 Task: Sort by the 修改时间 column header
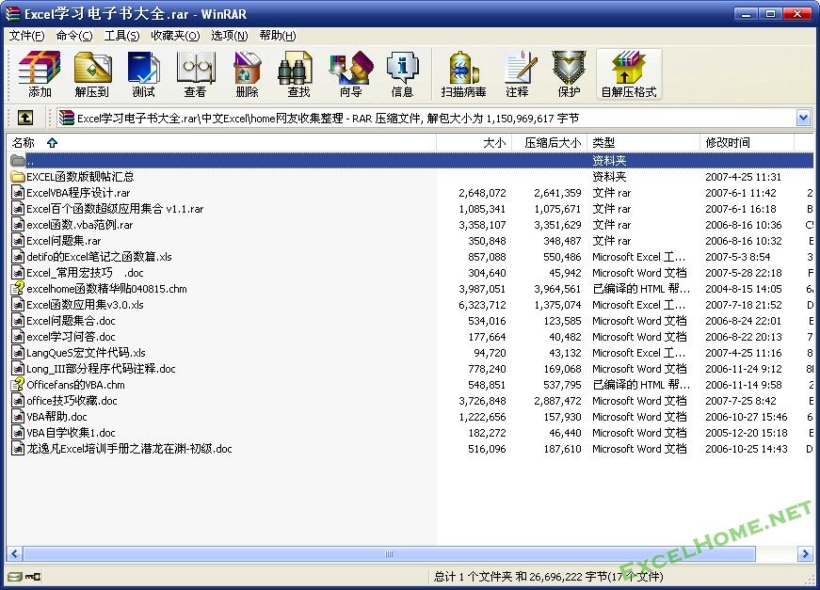click(x=747, y=143)
